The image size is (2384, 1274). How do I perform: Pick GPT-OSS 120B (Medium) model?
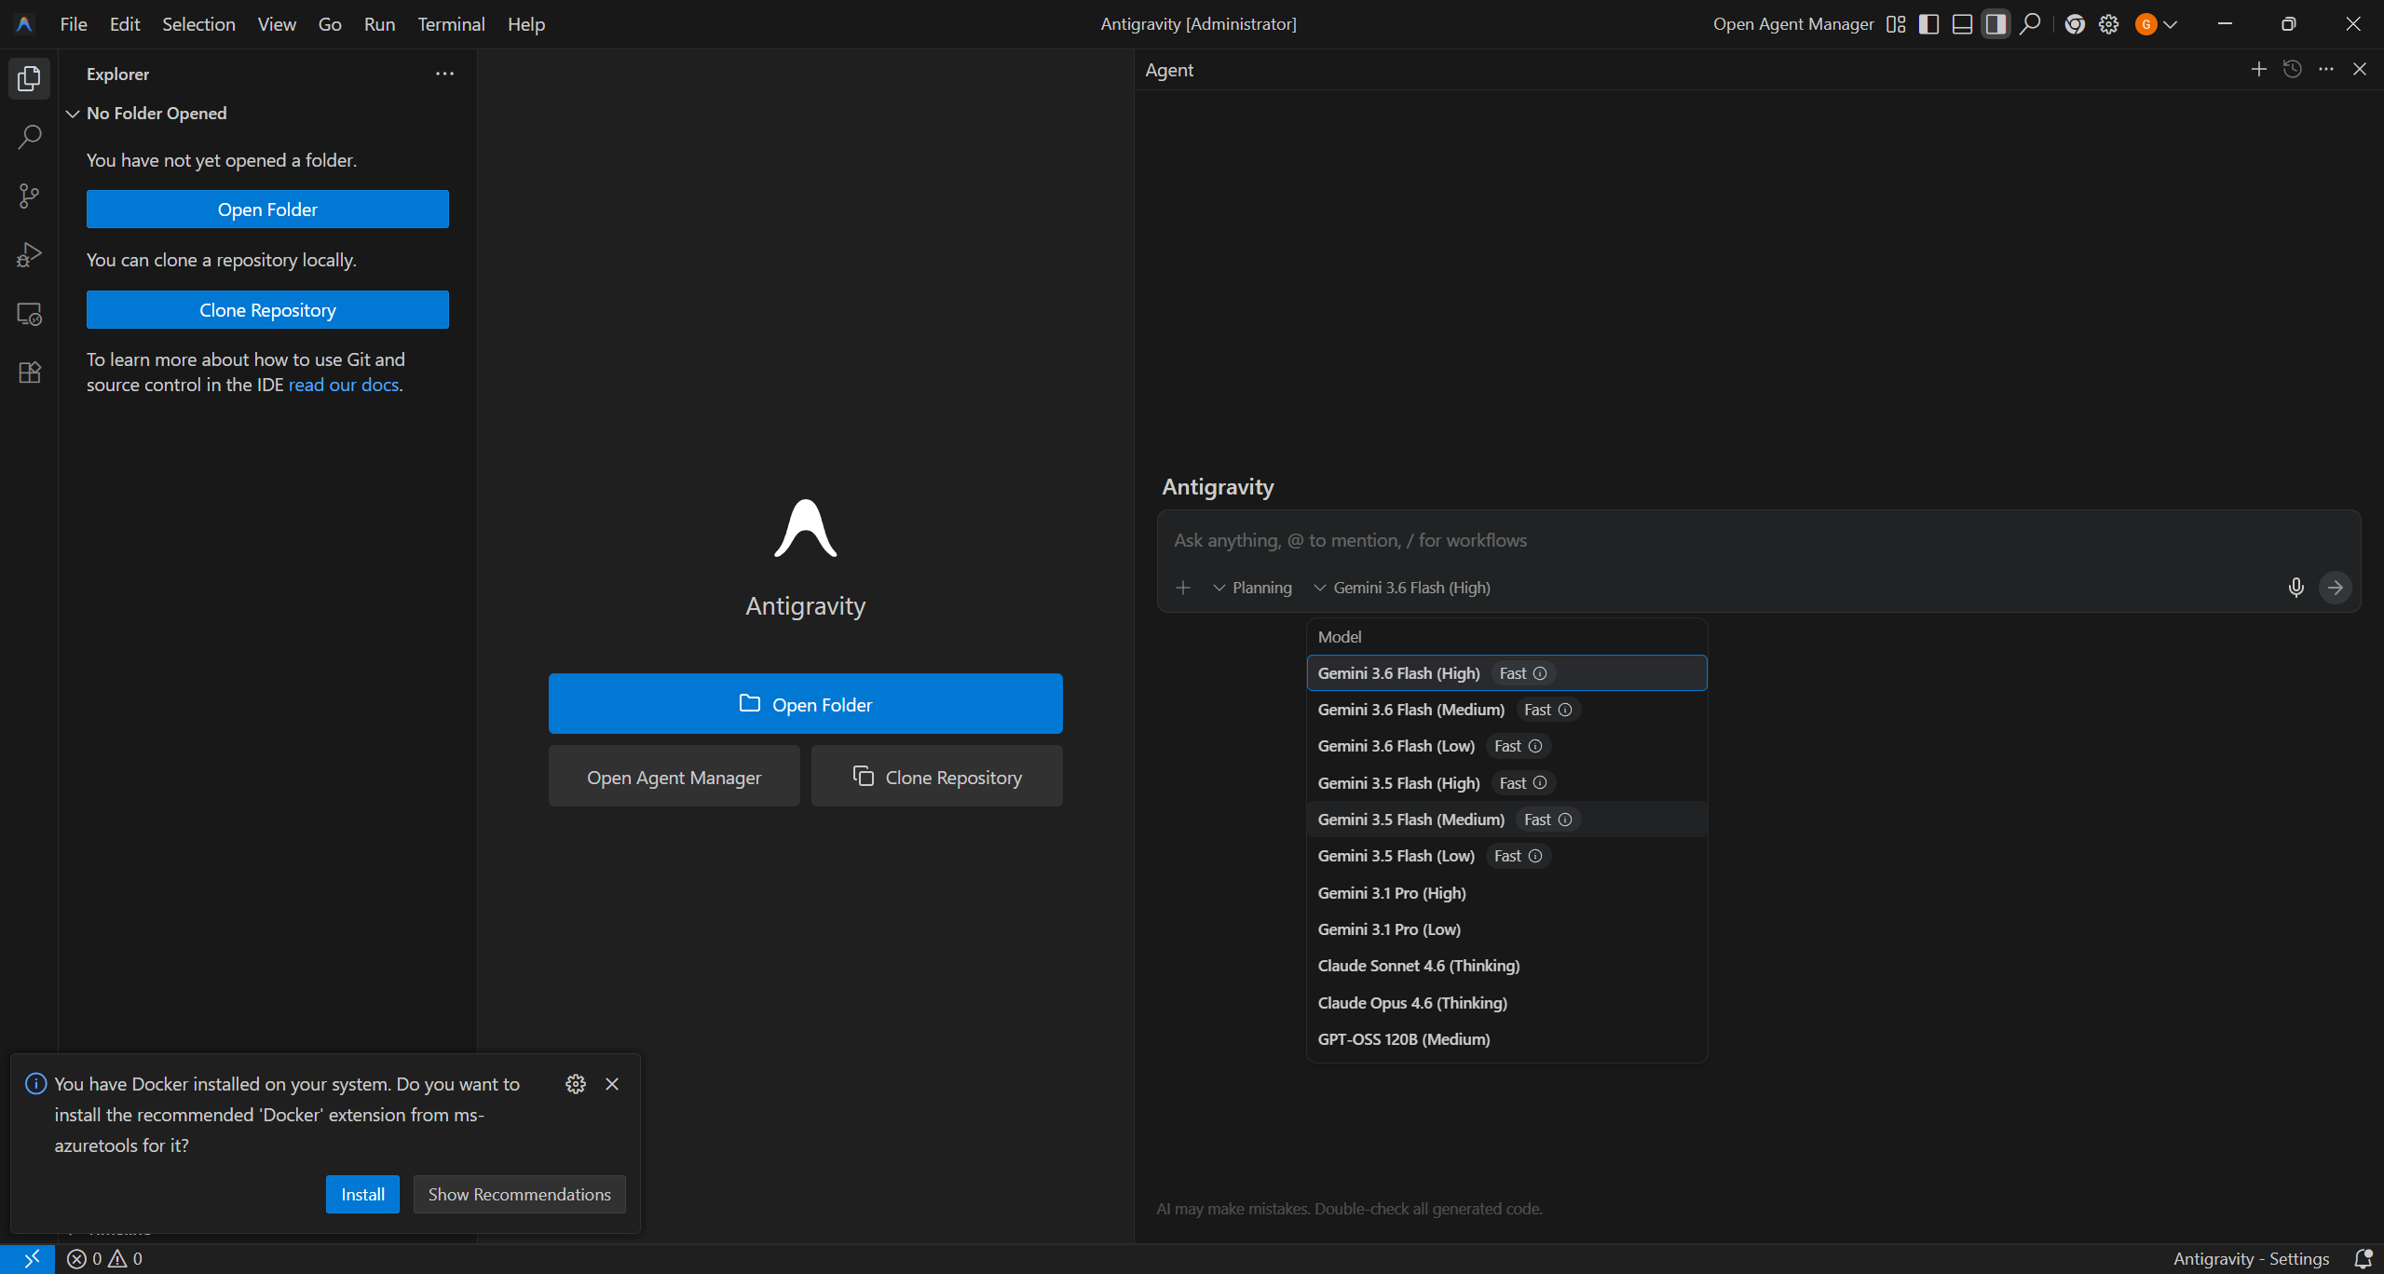[x=1506, y=1039]
